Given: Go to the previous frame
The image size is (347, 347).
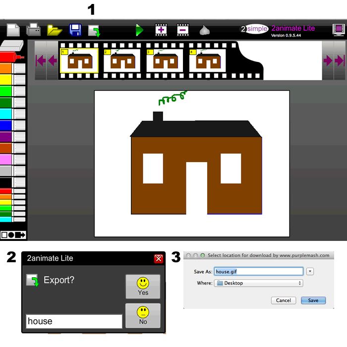Looking at the screenshot, I should pyautogui.click(x=53, y=60).
